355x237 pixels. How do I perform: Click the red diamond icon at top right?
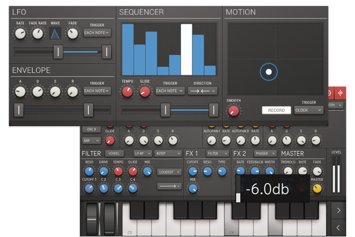click(x=340, y=93)
